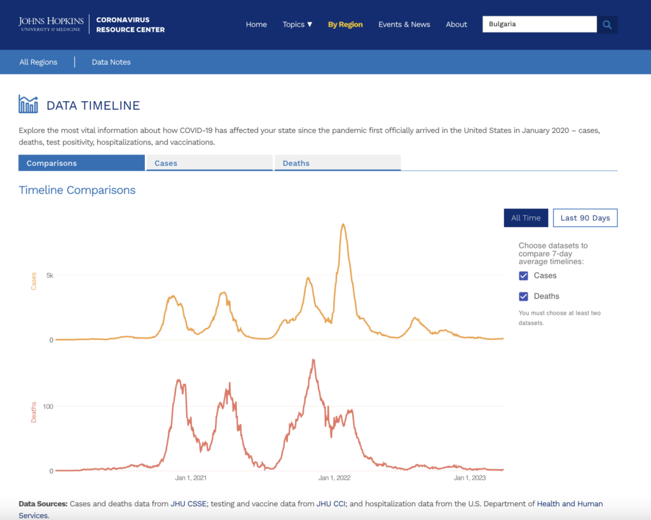Select the All Time range button
This screenshot has height=520, width=651.
pos(526,218)
